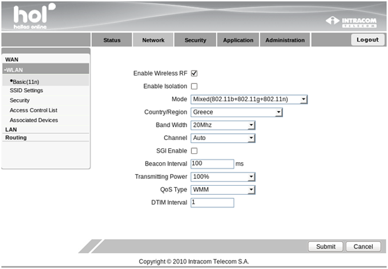Tick the Enable Isolation checkbox
Image resolution: width=388 pixels, height=269 pixels.
[x=194, y=86]
